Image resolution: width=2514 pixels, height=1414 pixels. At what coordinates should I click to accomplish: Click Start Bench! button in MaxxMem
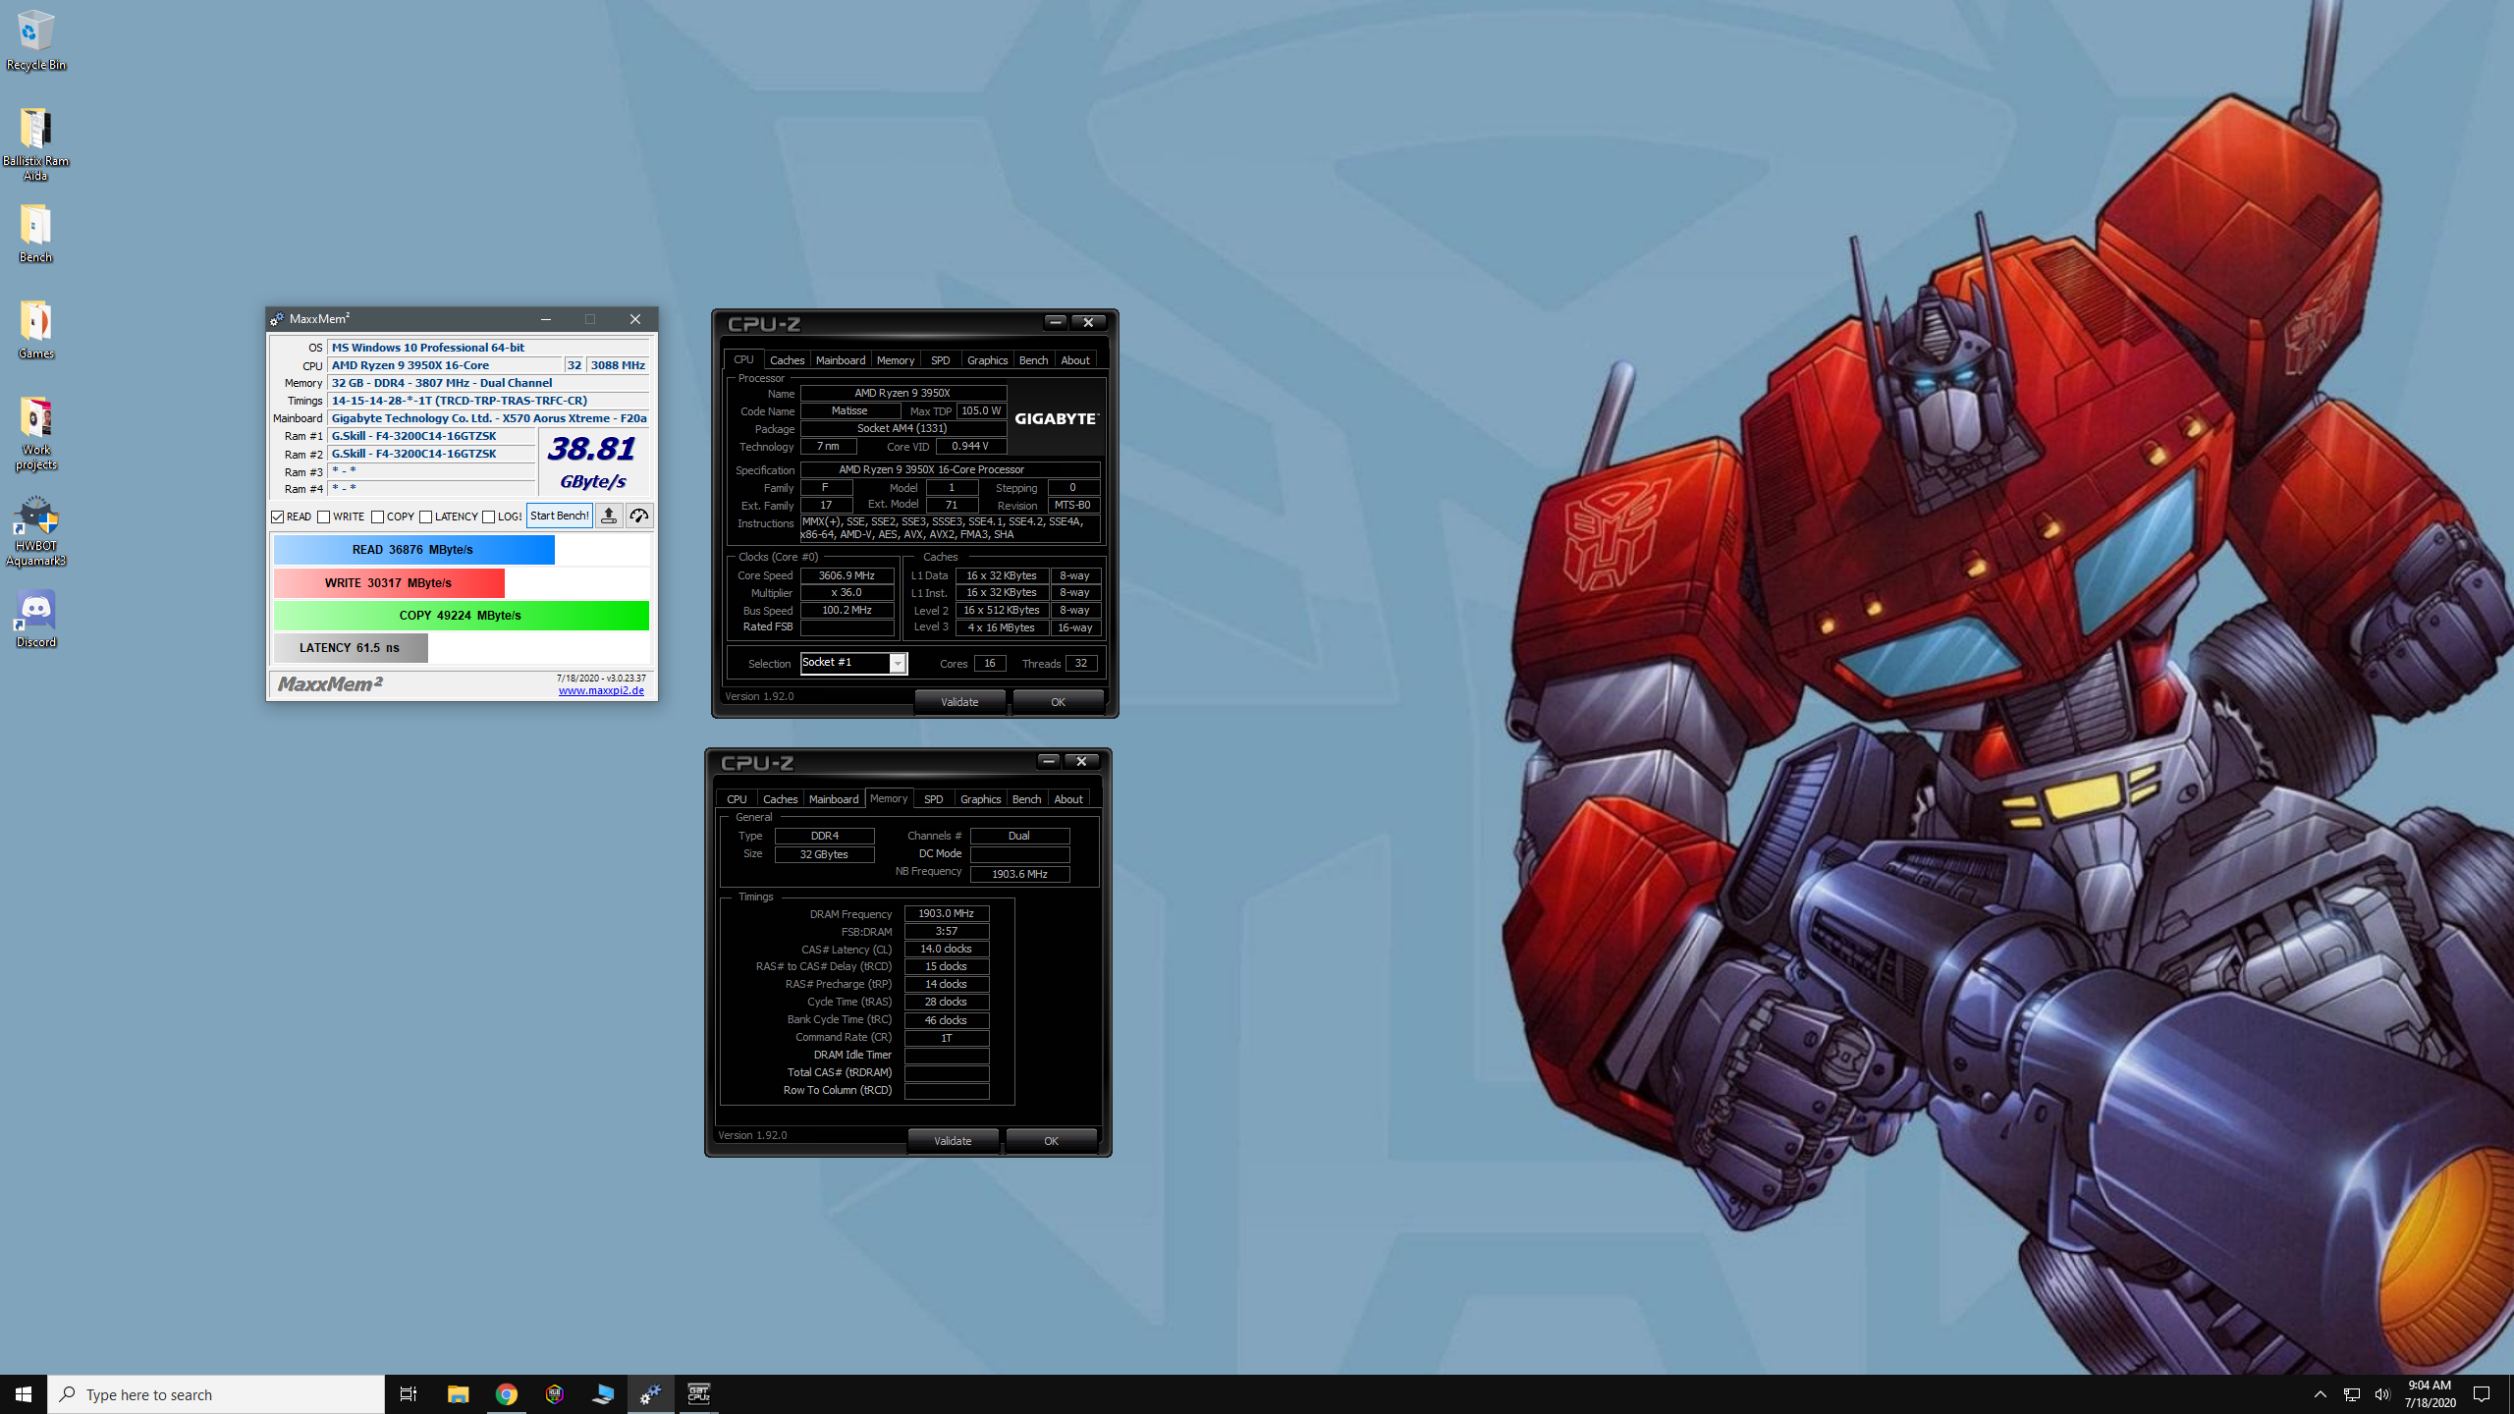[x=560, y=516]
